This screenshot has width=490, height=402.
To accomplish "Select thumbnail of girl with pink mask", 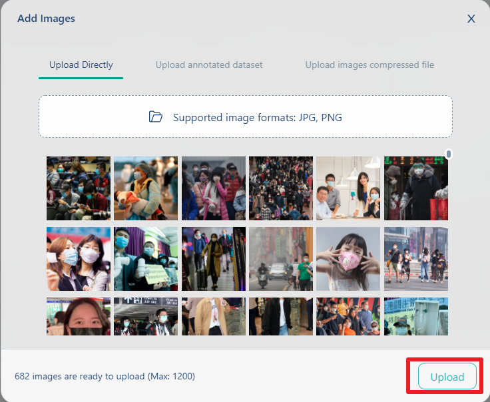I will [348, 259].
